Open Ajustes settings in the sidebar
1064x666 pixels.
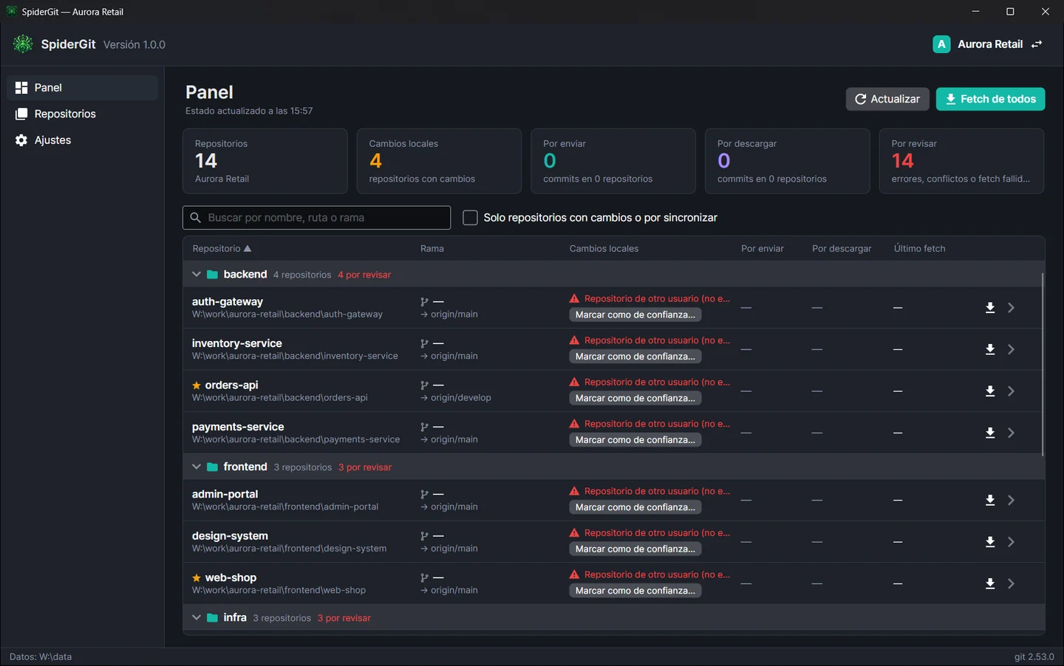click(83, 140)
